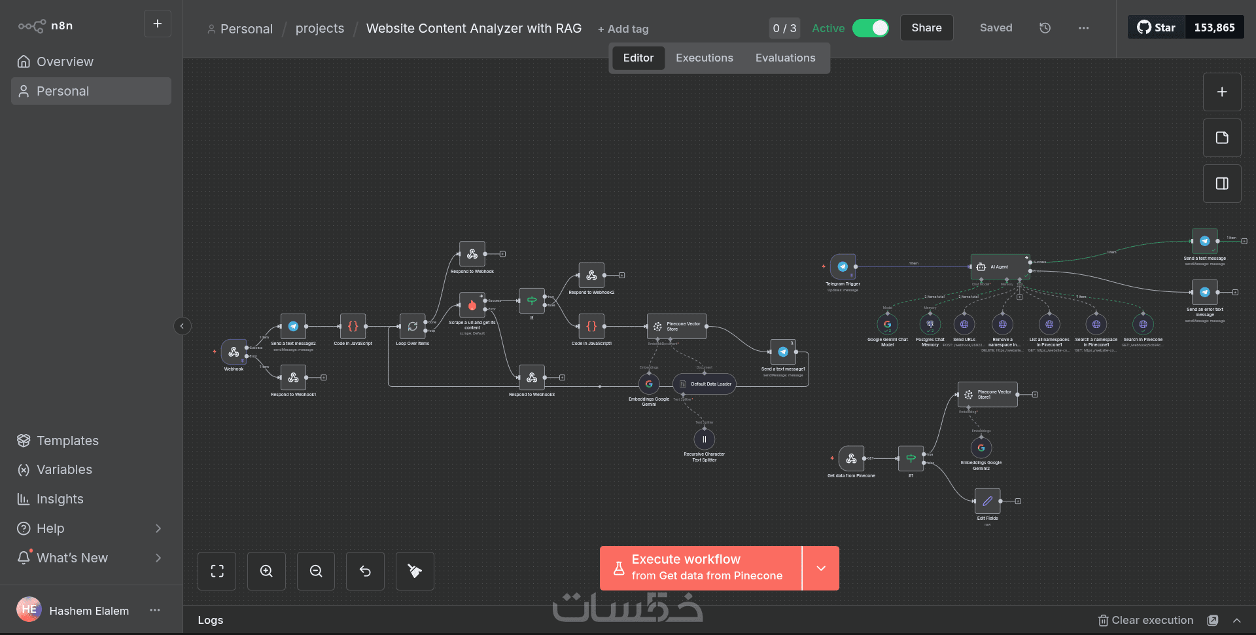The width and height of the screenshot is (1256, 635).
Task: Go to Personal breadcrumb
Action: pos(240,29)
